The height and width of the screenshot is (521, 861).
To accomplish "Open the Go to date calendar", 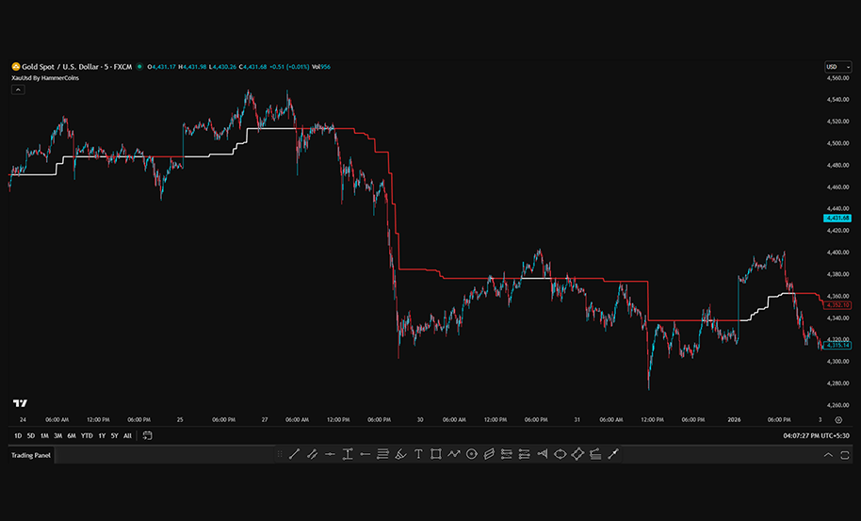I will pos(148,435).
